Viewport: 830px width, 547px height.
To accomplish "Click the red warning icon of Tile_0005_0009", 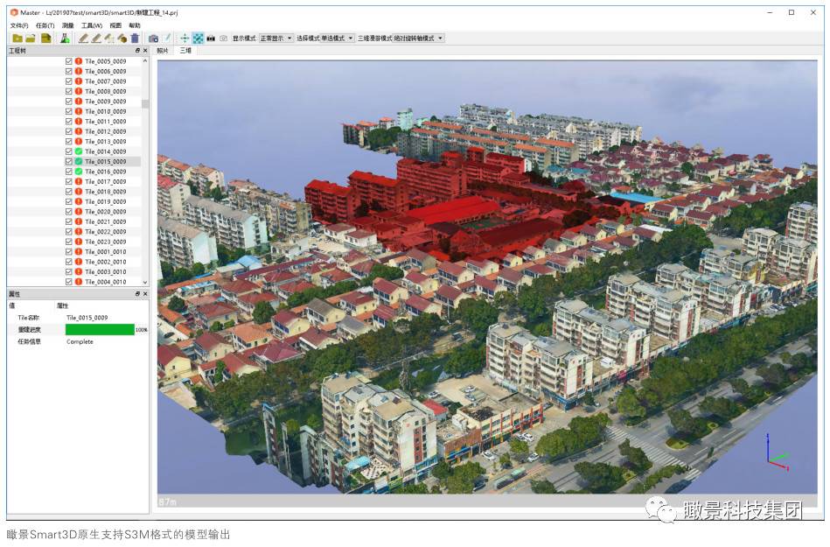I will click(79, 61).
